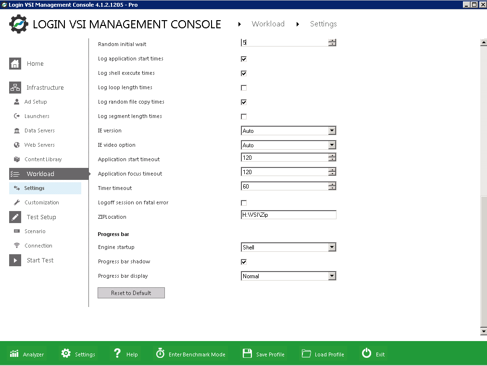
Task: Open the IE version dropdown
Action: coord(332,131)
